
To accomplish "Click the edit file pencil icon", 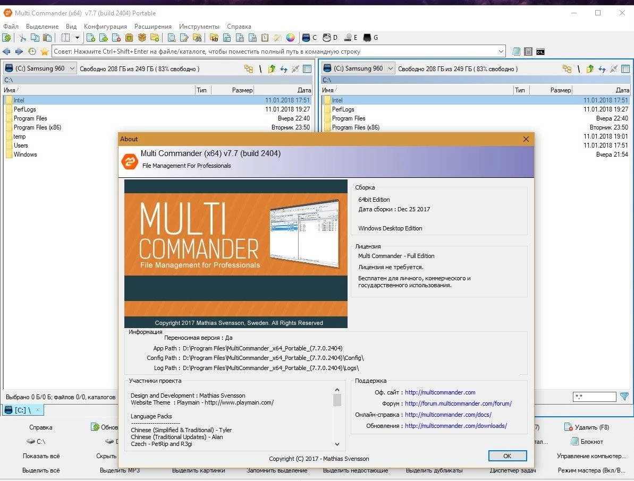I will coord(184,38).
